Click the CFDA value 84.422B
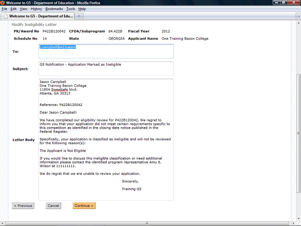Screen dimensions: 301x226 coord(115,31)
